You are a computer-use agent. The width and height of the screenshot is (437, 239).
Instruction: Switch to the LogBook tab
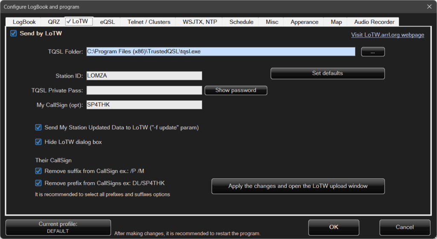coord(24,22)
